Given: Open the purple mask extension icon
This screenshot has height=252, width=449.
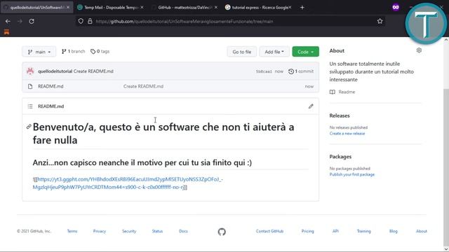Looking at the screenshot, I should coord(396,8).
